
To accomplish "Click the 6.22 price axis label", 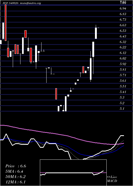I will click(x=123, y=47).
